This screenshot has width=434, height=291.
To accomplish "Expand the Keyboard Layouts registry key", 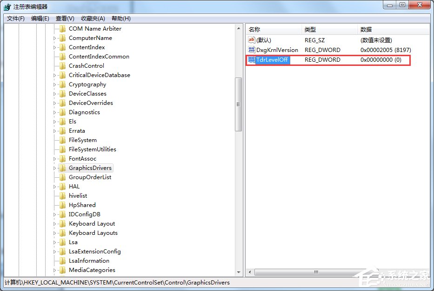I will 55,233.
